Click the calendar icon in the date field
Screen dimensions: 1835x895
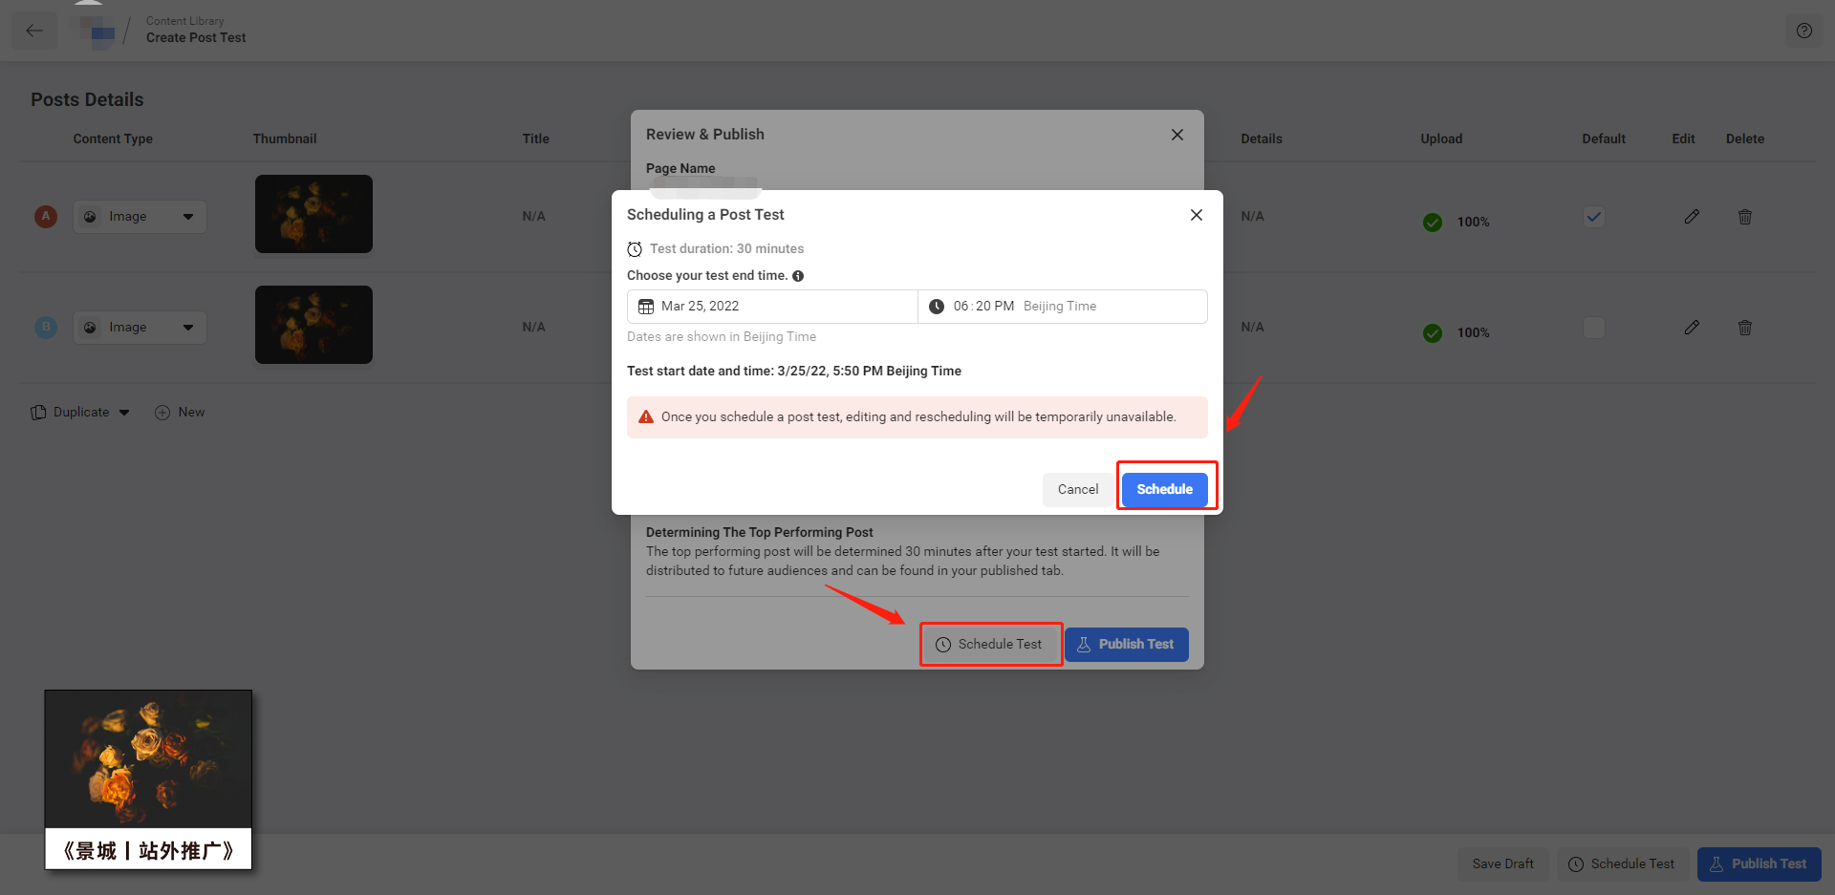(648, 306)
